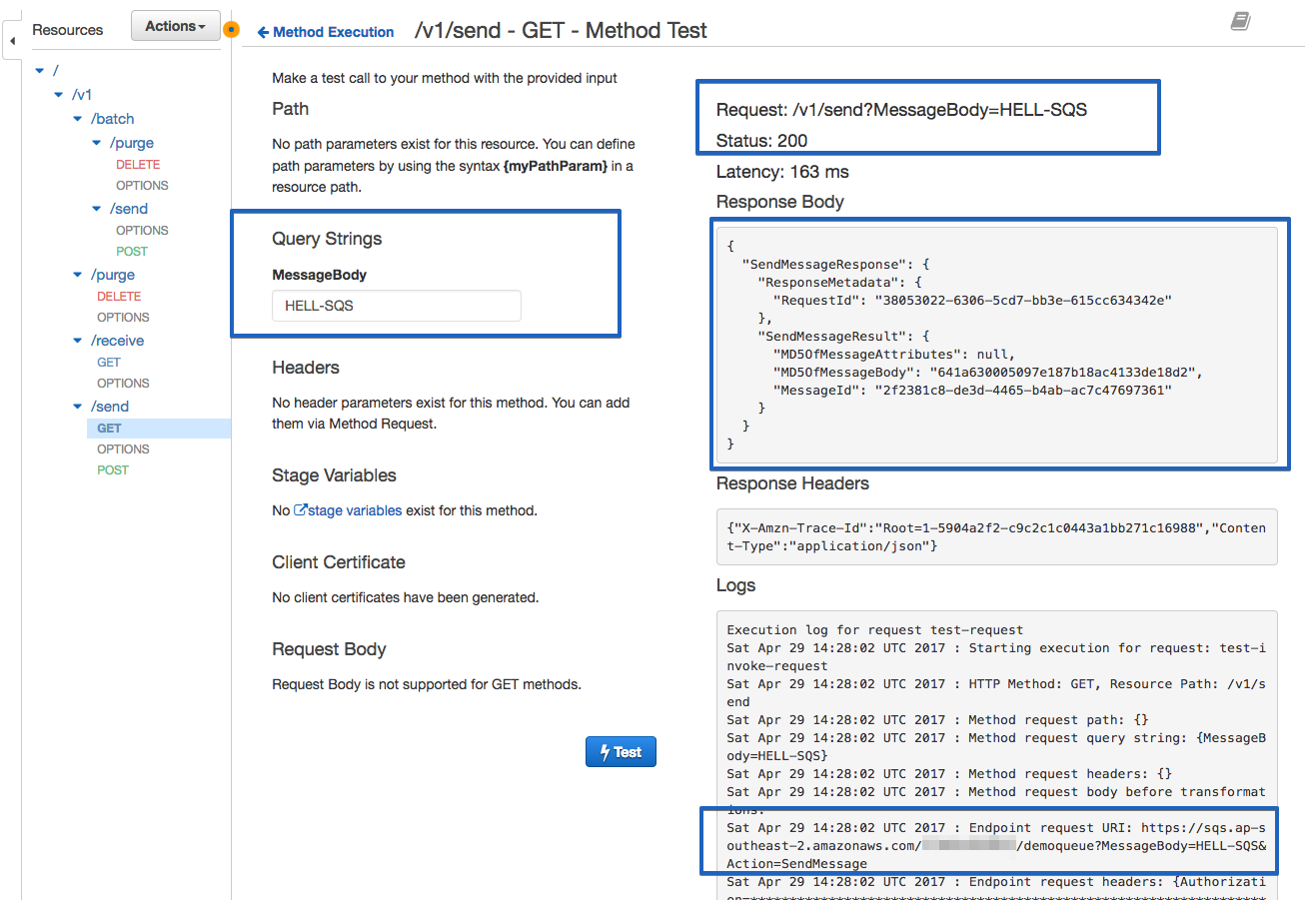This screenshot has width=1305, height=900.
Task: Collapse the /batch resource node
Action: pyautogui.click(x=78, y=119)
